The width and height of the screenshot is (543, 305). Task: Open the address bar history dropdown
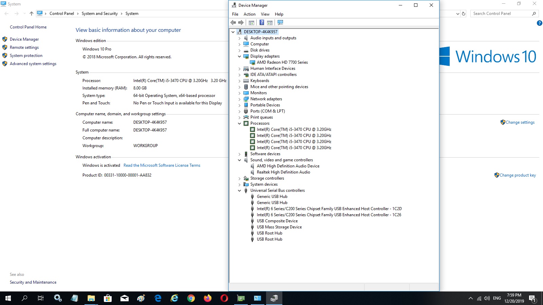[458, 14]
